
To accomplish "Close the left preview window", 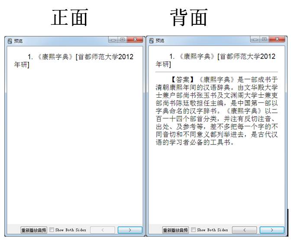I will pyautogui.click(x=135, y=40).
